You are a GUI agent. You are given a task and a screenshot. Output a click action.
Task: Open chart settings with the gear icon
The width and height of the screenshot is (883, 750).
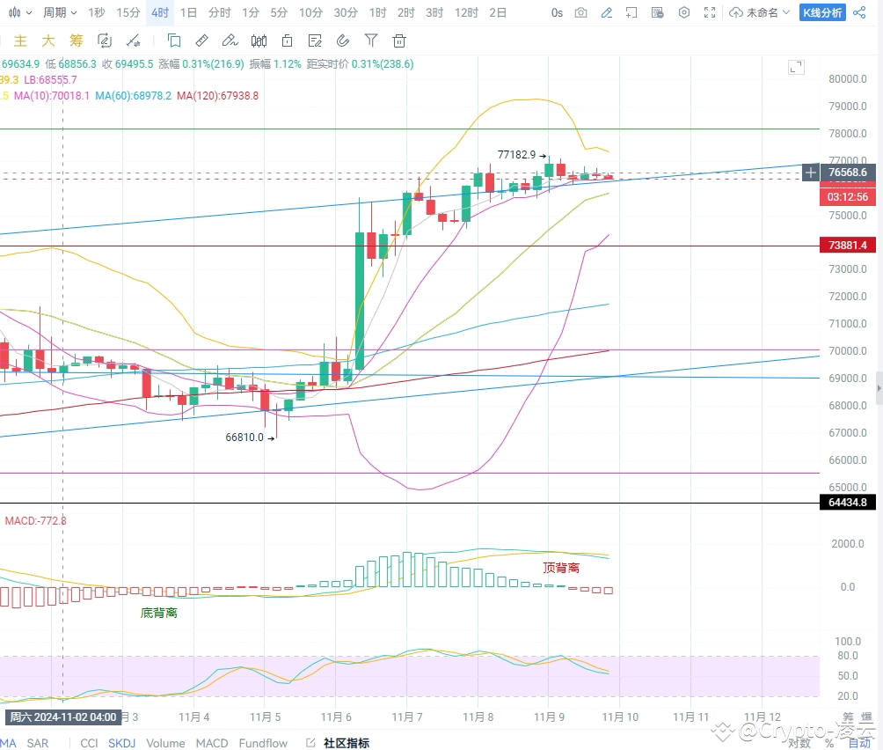pos(683,12)
